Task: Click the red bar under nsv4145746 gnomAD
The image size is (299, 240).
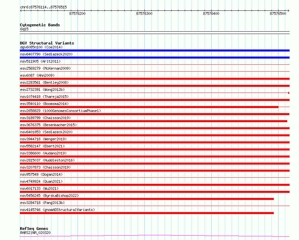Action: (147, 213)
